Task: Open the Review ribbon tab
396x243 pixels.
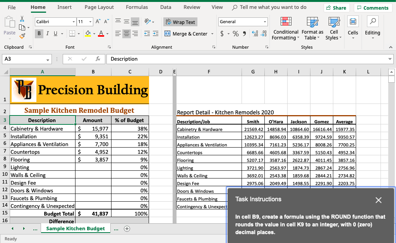Action: point(192,7)
